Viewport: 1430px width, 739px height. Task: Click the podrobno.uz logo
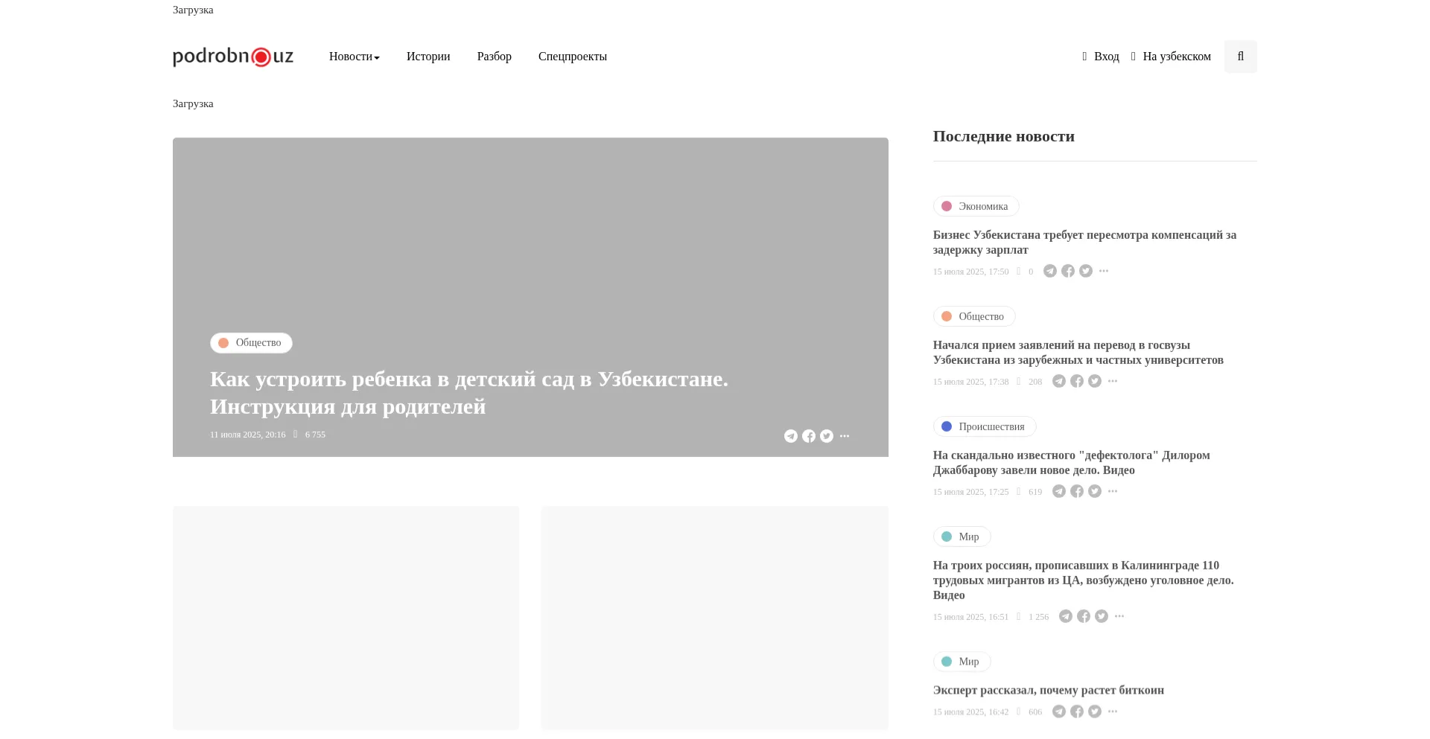point(233,57)
